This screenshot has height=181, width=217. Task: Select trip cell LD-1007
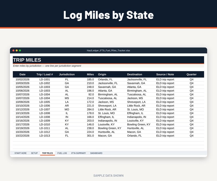pos(45,109)
